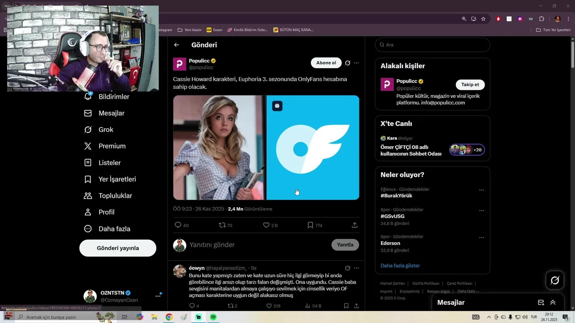Click share icon on Populicc post
The height and width of the screenshot is (323, 575).
354,225
